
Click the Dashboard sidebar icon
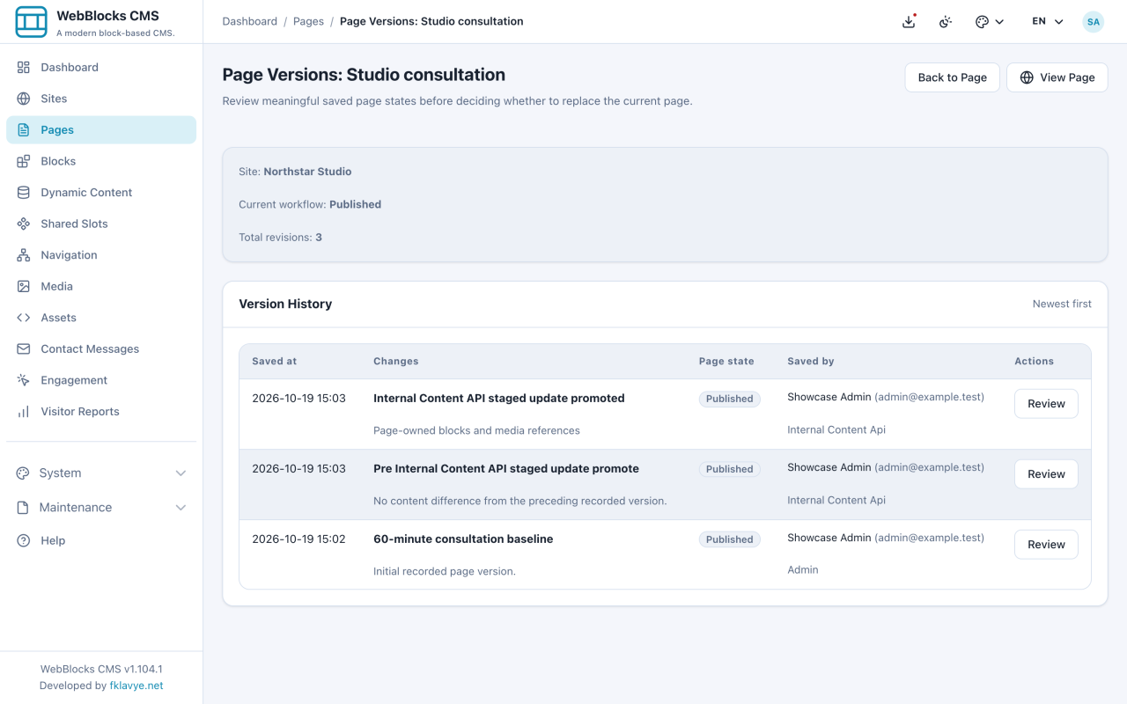coord(24,67)
